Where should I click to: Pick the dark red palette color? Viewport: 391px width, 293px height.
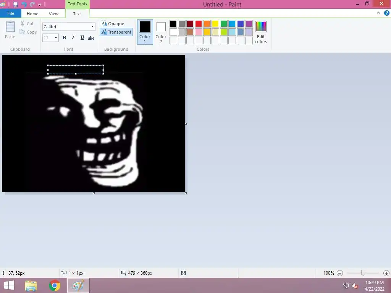pyautogui.click(x=190, y=24)
